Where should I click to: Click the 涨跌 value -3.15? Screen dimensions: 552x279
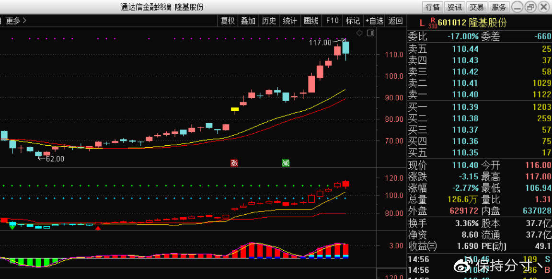468,176
